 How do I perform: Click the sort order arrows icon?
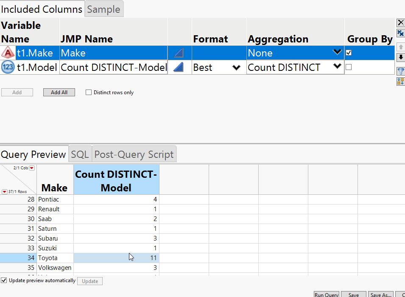coord(400,81)
